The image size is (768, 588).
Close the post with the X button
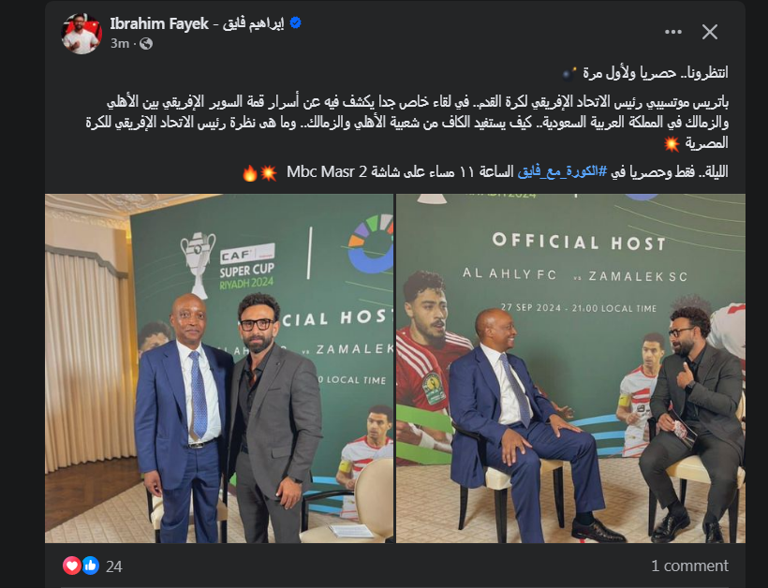click(x=710, y=33)
